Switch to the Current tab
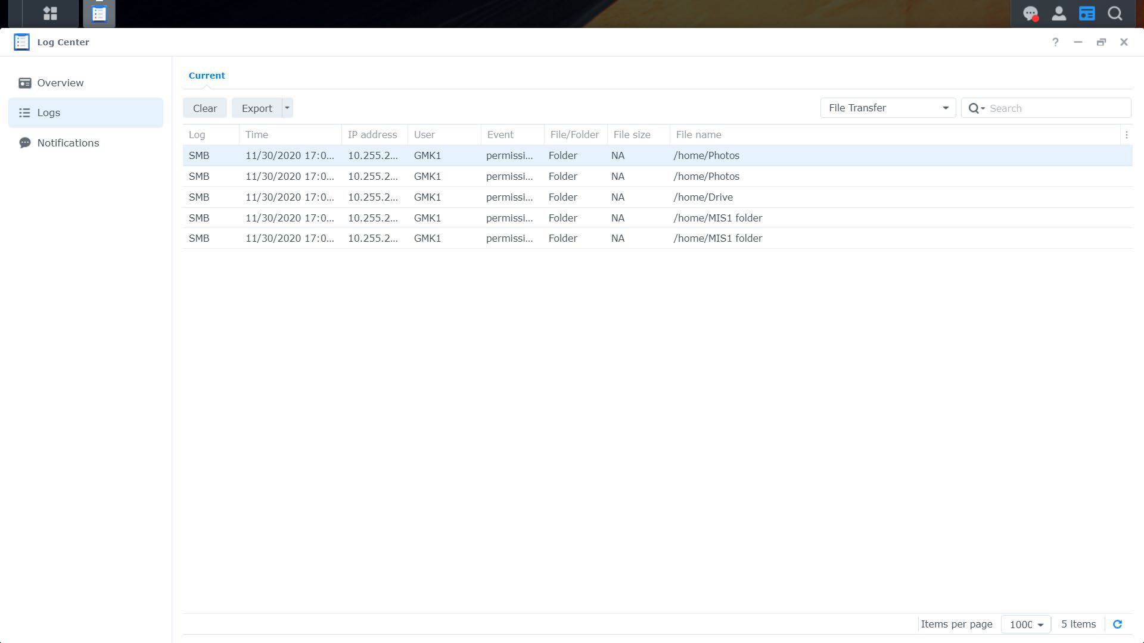 click(207, 76)
